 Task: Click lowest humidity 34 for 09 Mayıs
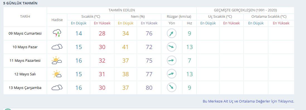coord(125,33)
